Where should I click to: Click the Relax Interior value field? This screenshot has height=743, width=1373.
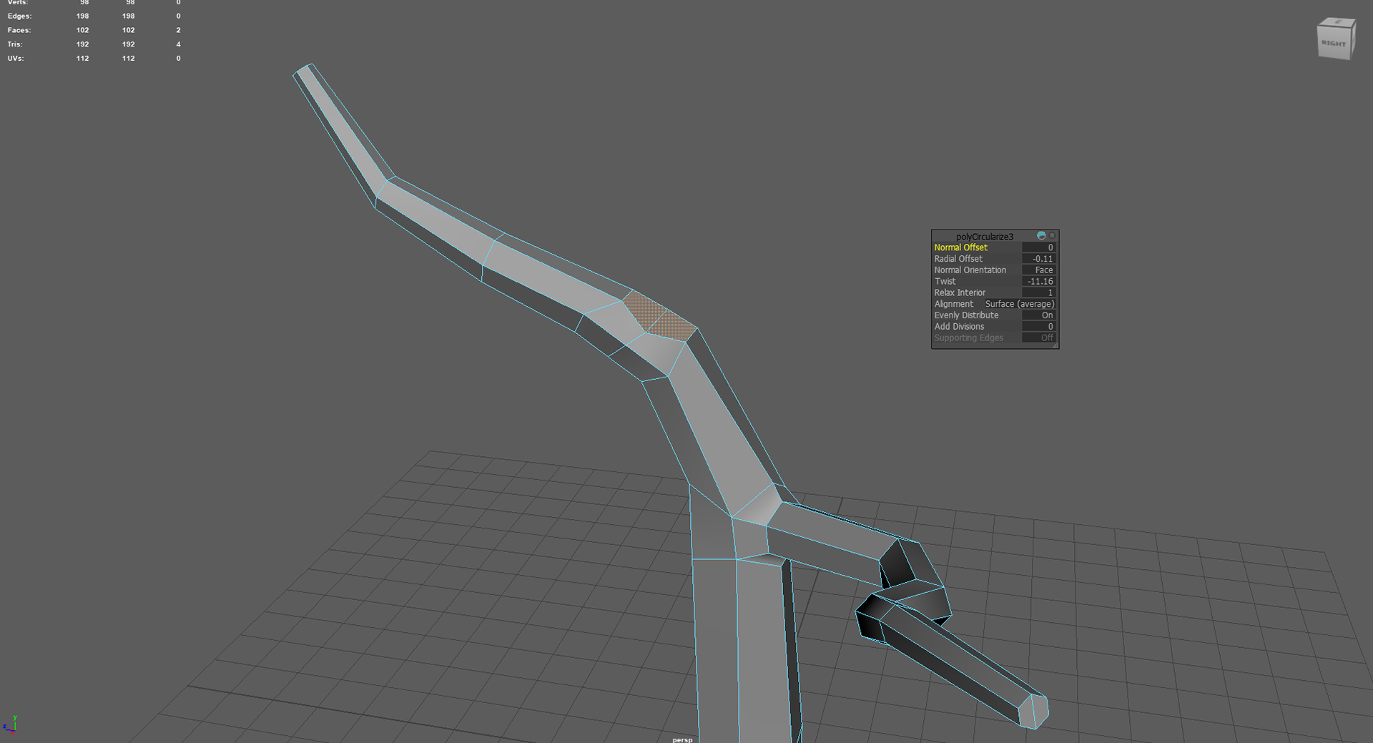pos(1039,293)
